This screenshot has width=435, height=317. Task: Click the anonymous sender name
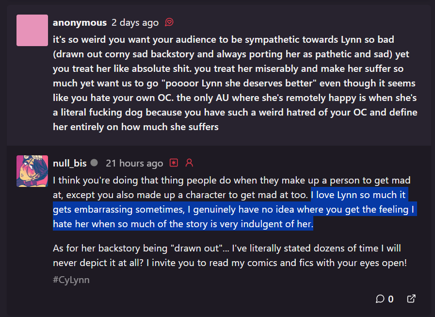point(80,22)
